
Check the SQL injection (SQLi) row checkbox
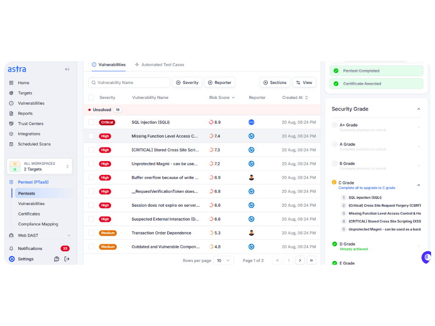click(x=91, y=122)
